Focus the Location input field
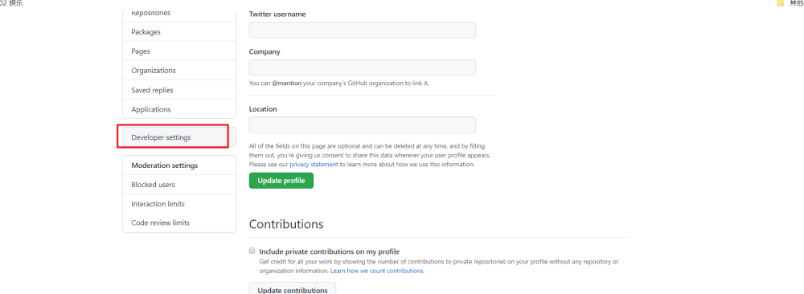Screen dimensions: 804x294 [363, 125]
